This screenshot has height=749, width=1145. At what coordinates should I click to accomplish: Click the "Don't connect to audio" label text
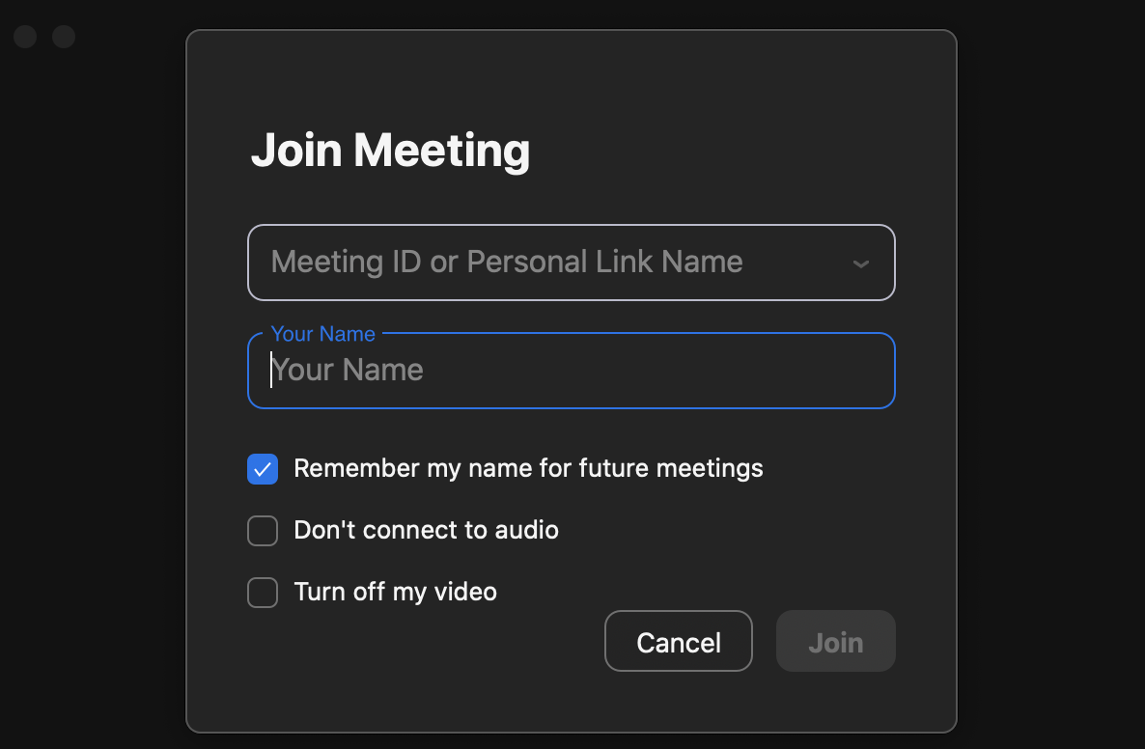point(426,530)
